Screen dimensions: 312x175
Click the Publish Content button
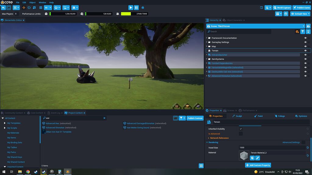(195, 118)
